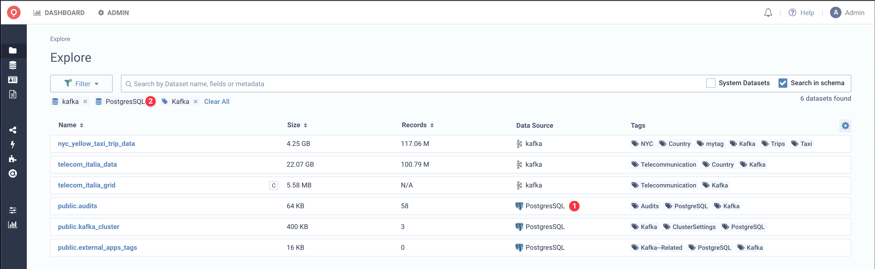Open the Explore folder sidebar icon
The width and height of the screenshot is (875, 269).
pos(13,51)
